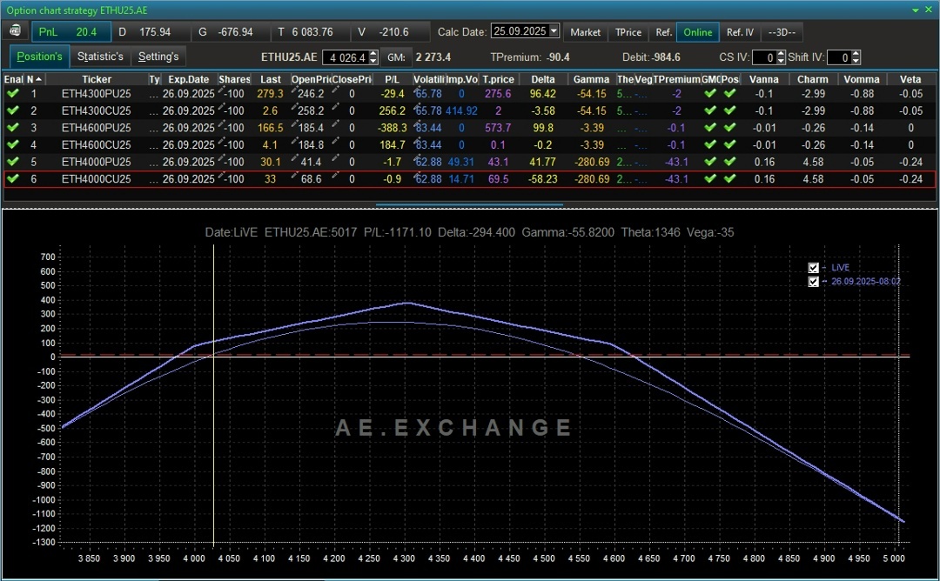Click Volatility edit icon for ETH4300PU25
This screenshot has width=940, height=581.
click(x=417, y=90)
